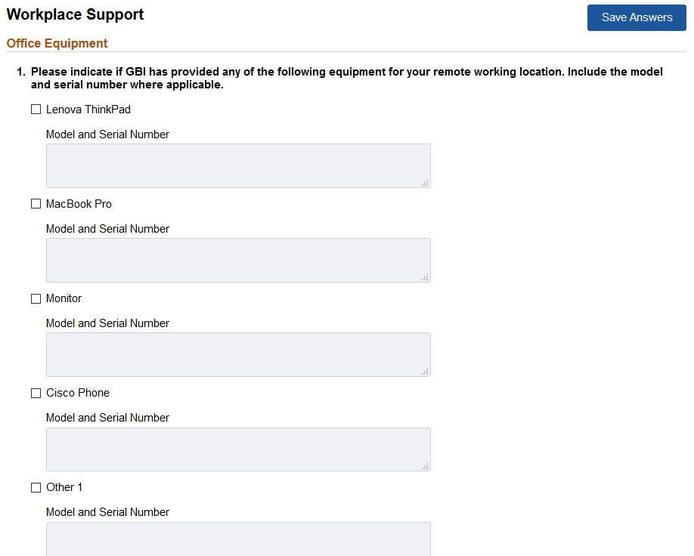Click the Monitor text area resize handle
Image resolution: width=694 pixels, height=556 pixels.
pyautogui.click(x=426, y=371)
